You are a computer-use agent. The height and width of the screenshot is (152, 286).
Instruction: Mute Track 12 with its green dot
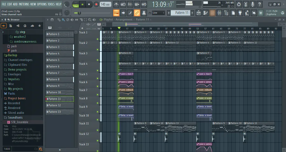[x=98, y=141]
